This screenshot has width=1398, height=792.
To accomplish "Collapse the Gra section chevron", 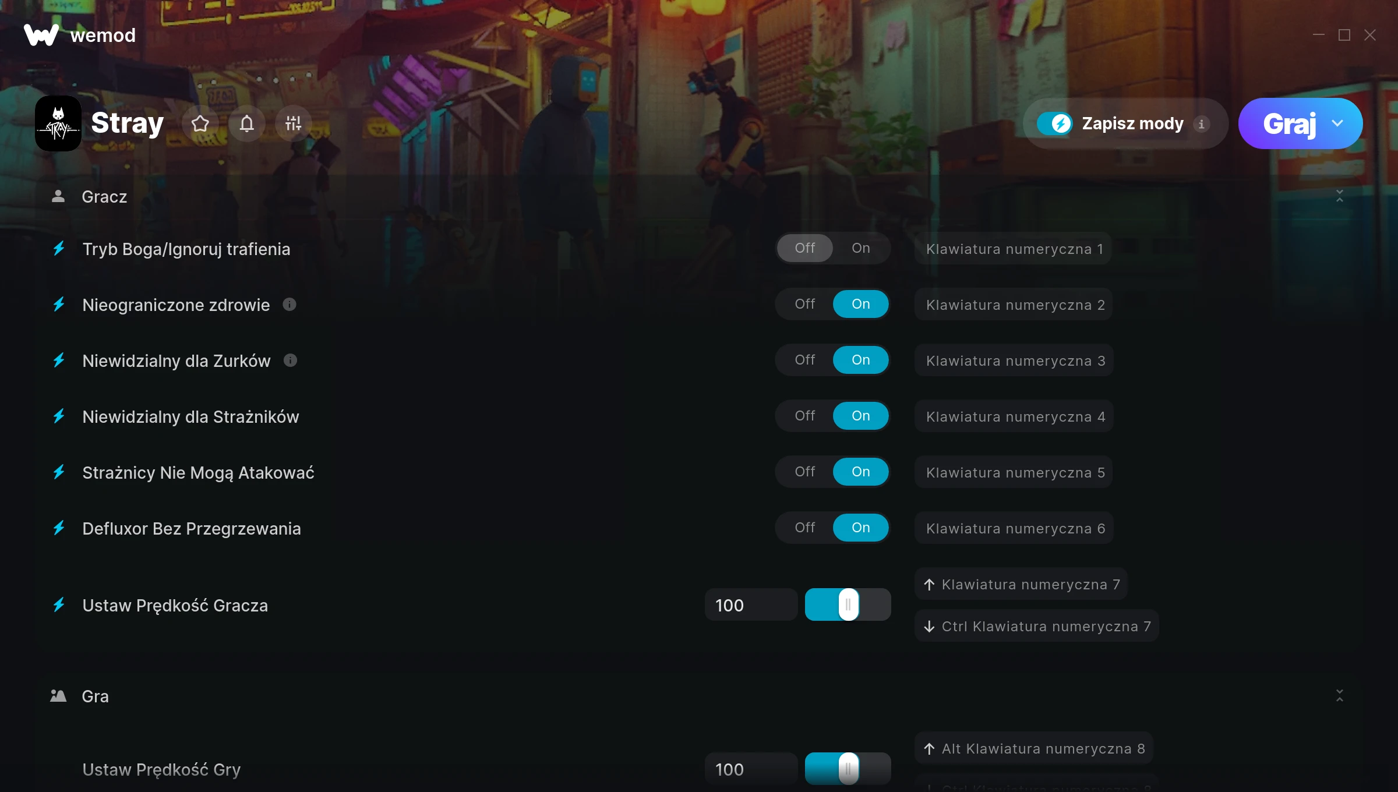I will point(1340,695).
